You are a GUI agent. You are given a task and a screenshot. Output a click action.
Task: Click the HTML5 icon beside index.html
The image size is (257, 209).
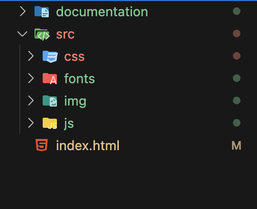coord(42,145)
